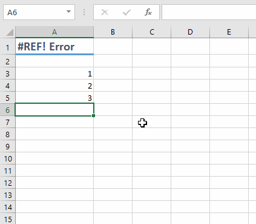256x224 pixels.
Task: Select row 1 header
Action: pyautogui.click(x=8, y=47)
